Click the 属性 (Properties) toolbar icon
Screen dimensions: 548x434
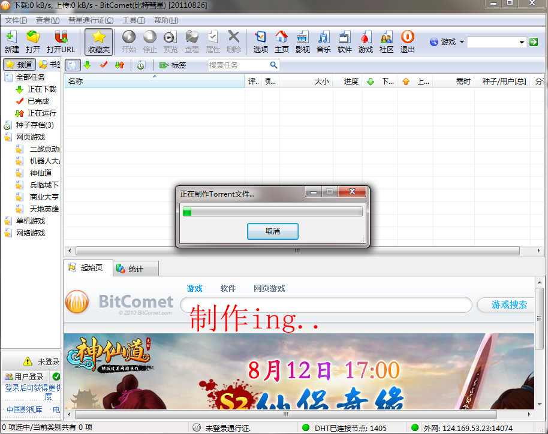[212, 41]
